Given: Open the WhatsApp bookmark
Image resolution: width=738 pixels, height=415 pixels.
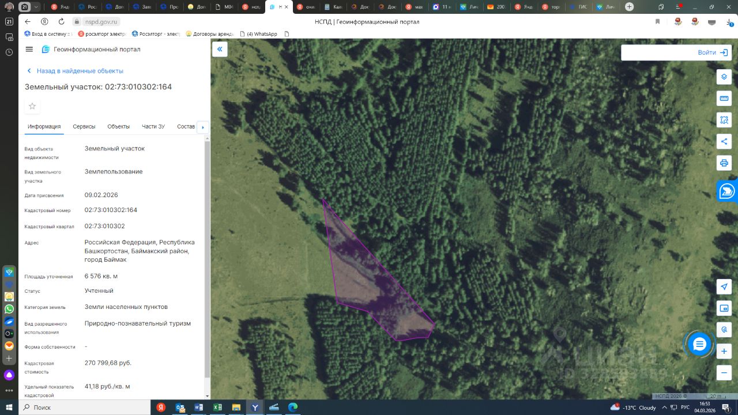Looking at the screenshot, I should (258, 34).
